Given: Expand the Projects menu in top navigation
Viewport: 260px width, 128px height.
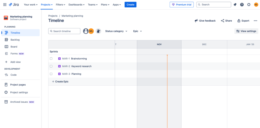Looking at the screenshot, I should click(47, 5).
